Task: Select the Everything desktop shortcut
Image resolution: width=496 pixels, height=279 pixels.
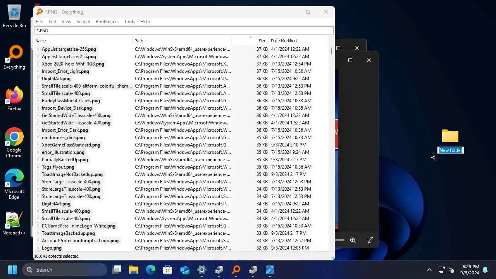Action: click(14, 57)
